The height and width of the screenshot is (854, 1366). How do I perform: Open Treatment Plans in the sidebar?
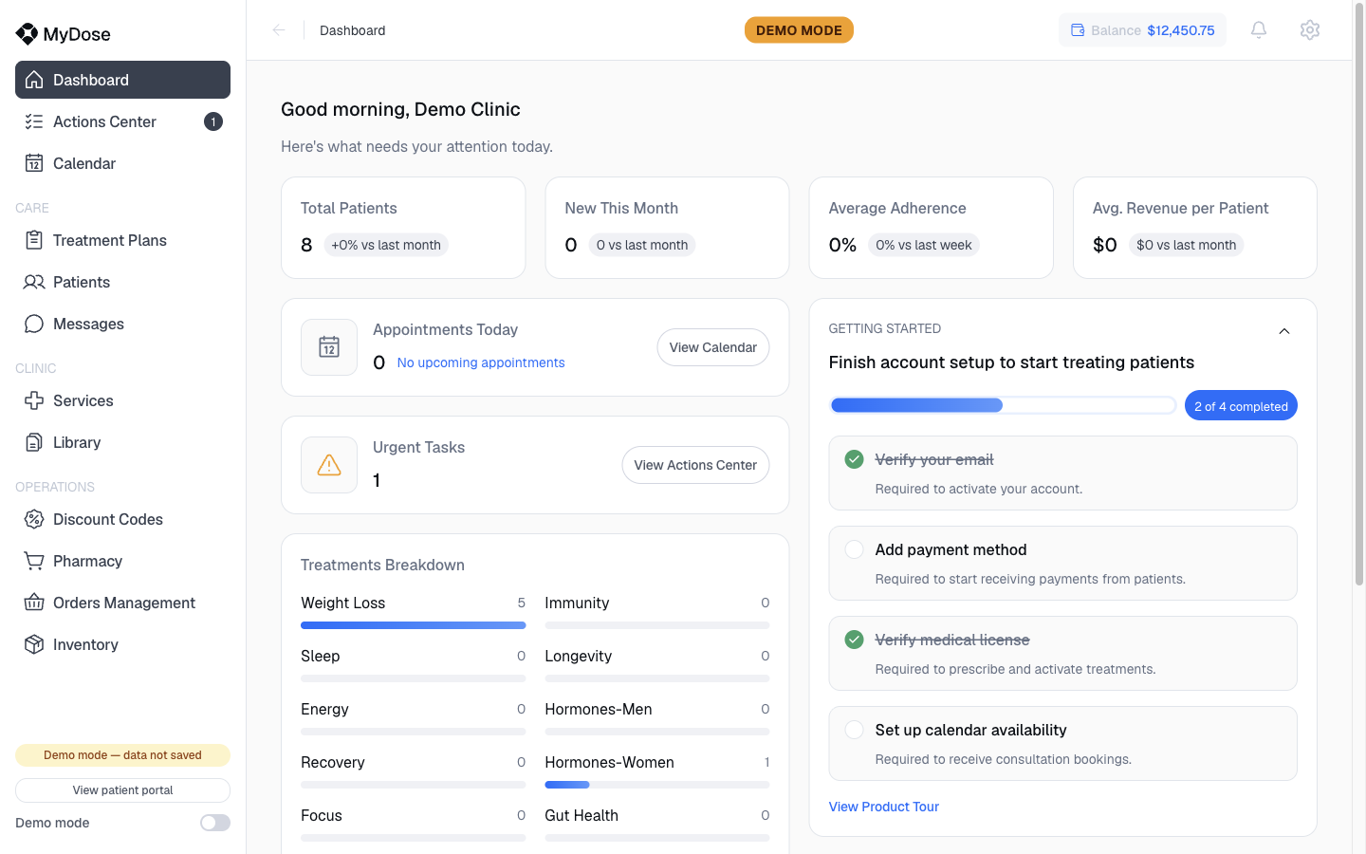pyautogui.click(x=122, y=240)
